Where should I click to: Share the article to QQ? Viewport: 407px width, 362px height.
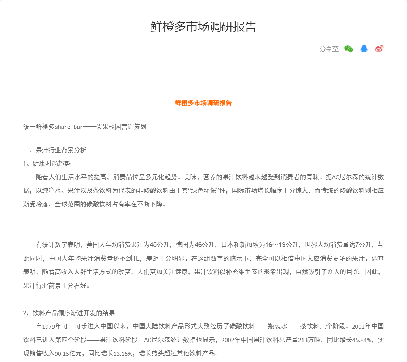[364, 49]
